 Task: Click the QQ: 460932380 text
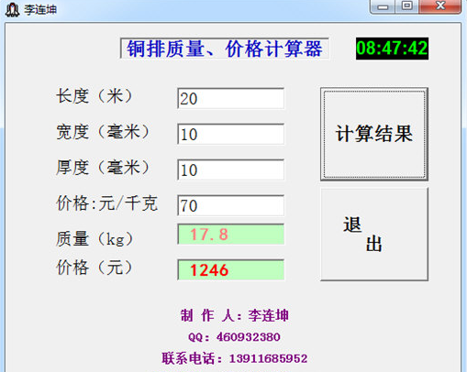tap(234, 337)
